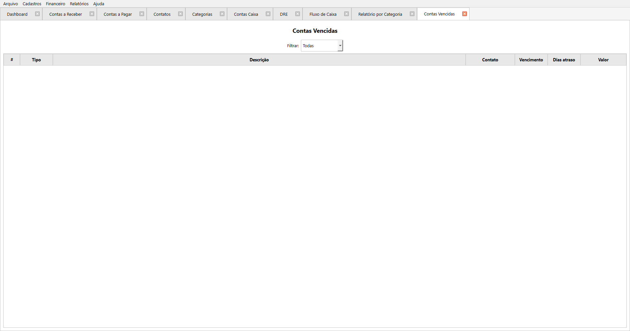
Task: Open the Cadastros menu
Action: pos(32,4)
